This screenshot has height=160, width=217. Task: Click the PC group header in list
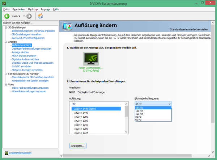[x=74, y=104]
